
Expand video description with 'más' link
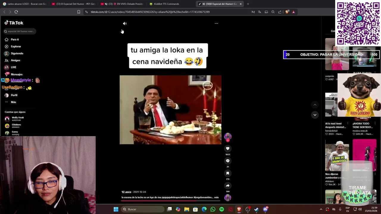click(x=216, y=197)
